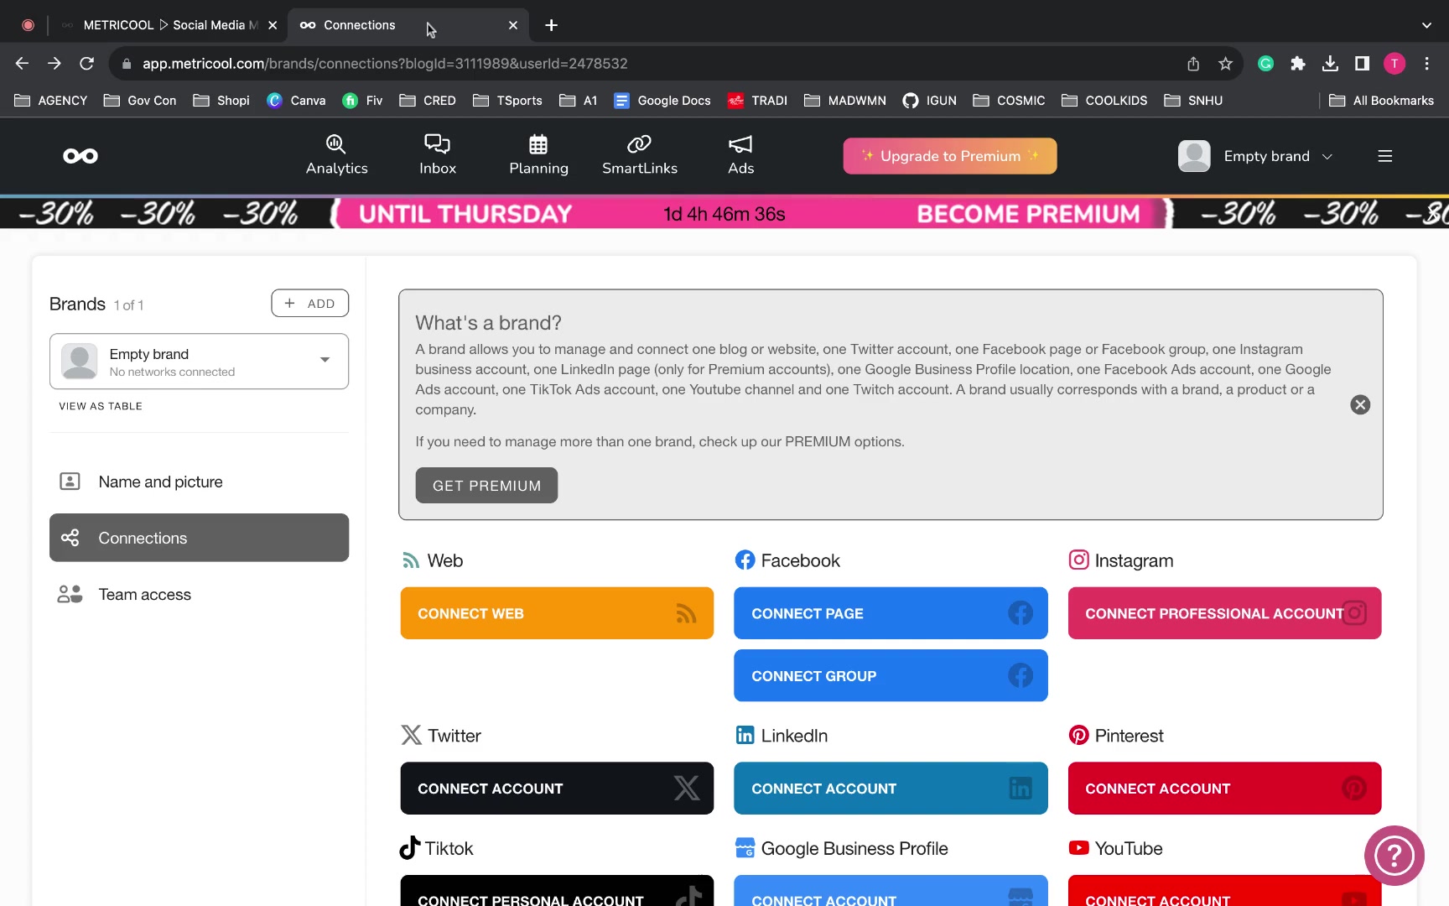Click the BECOME PREMIUM banner text
Viewport: 1449px width, 906px height.
coord(1028,214)
